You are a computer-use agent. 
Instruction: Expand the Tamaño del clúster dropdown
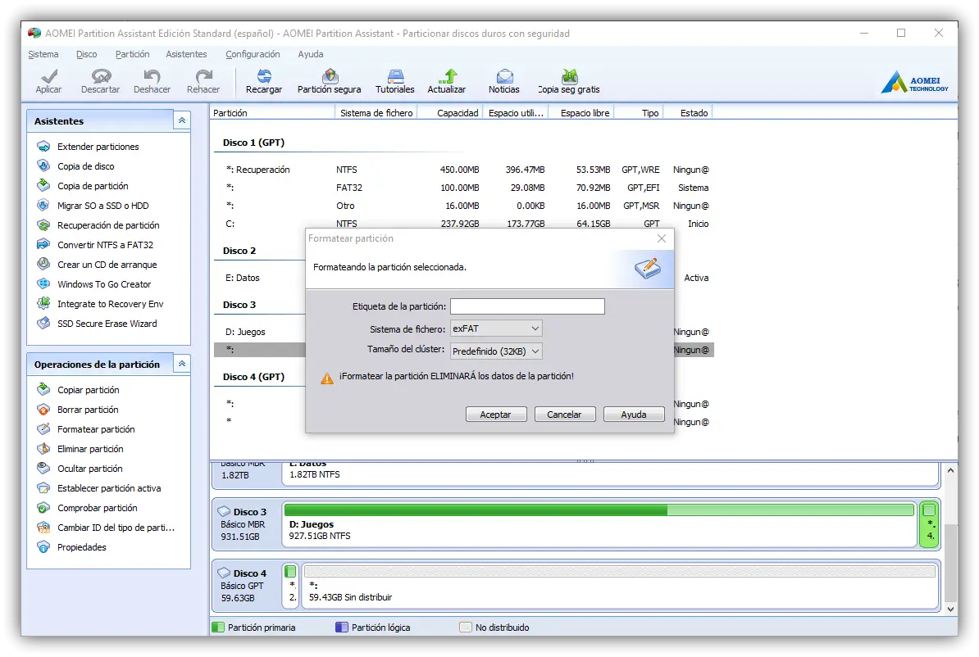point(496,351)
